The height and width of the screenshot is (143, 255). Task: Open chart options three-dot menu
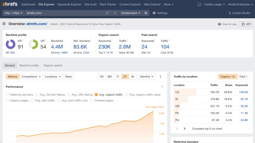[161, 77]
